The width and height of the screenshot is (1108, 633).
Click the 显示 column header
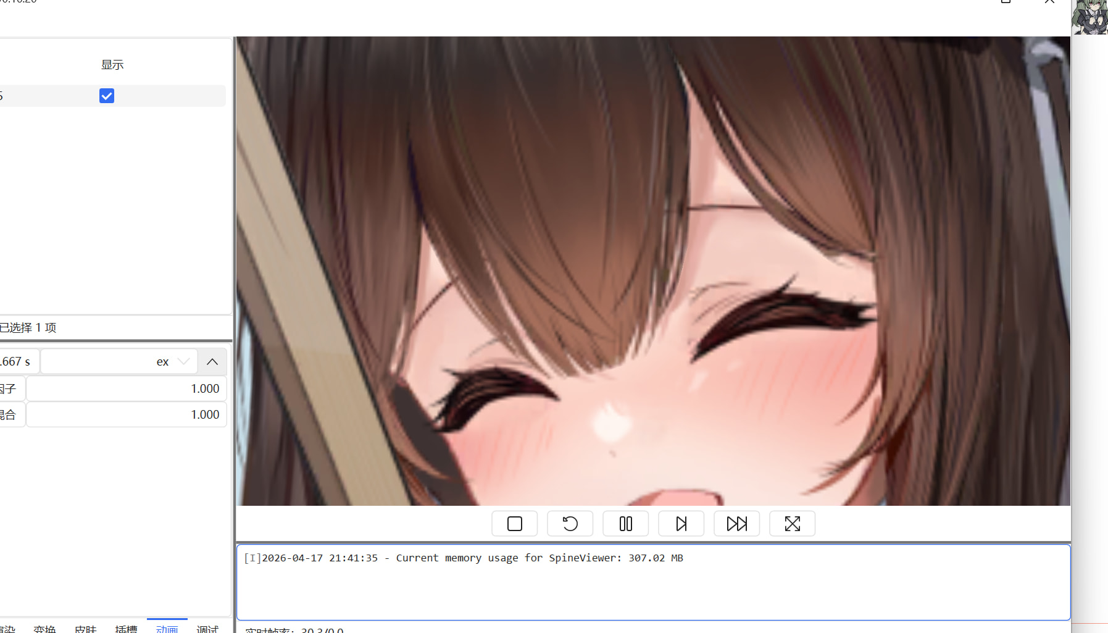click(x=112, y=65)
